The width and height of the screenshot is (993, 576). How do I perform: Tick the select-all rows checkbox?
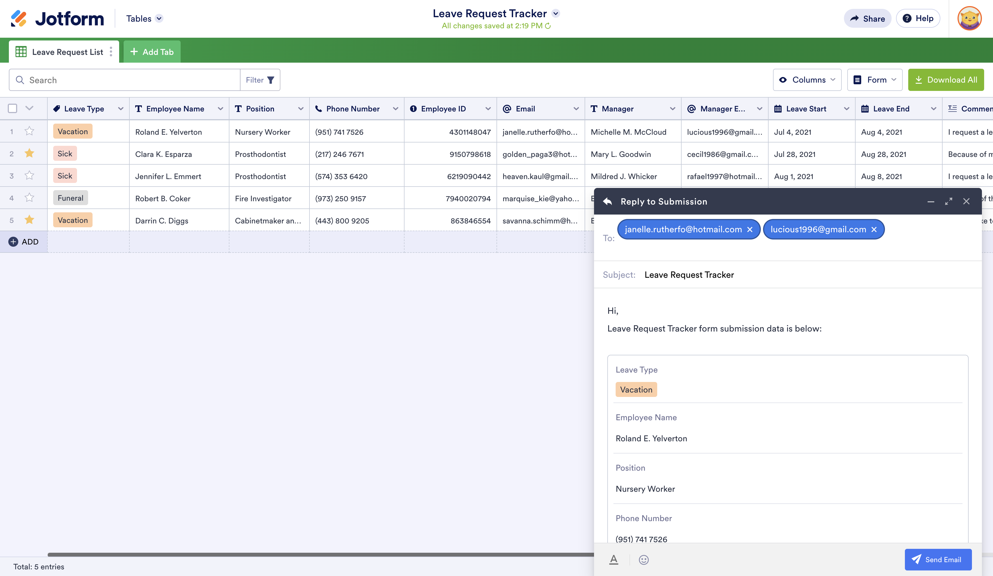pos(13,108)
